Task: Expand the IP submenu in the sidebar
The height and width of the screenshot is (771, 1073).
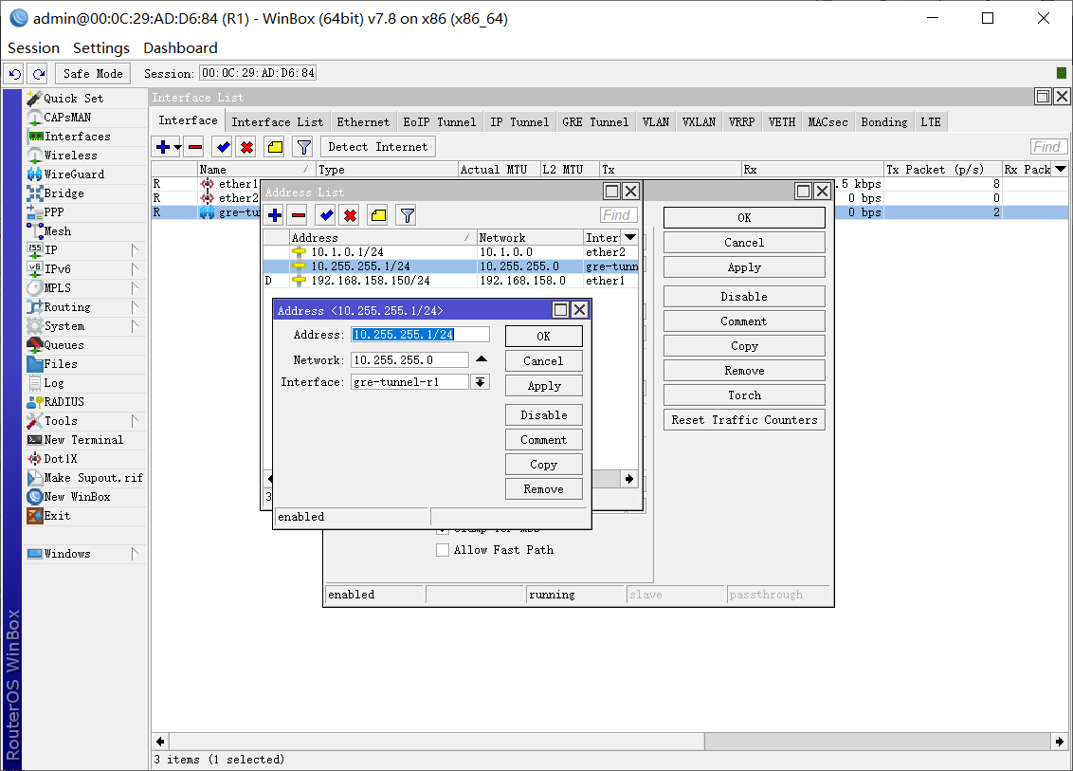Action: coord(85,250)
